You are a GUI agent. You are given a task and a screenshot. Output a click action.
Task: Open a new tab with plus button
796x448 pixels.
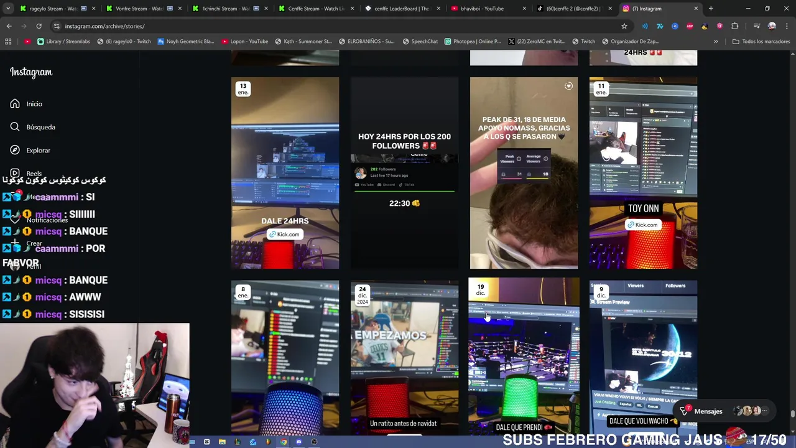coord(711,9)
